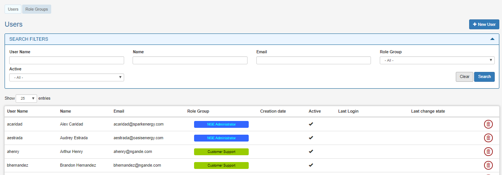Click the Clear button
Image resolution: width=502 pixels, height=175 pixels.
465,76
